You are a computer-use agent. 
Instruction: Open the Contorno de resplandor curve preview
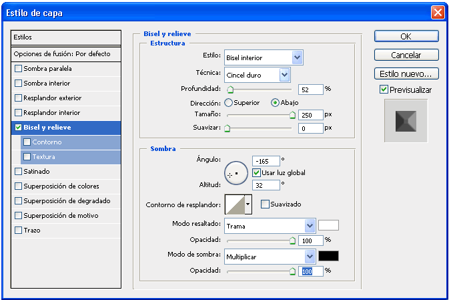pos(235,204)
